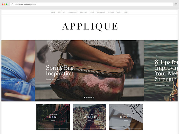Open the Features nav menu
This screenshot has width=179, height=134.
(84, 12)
